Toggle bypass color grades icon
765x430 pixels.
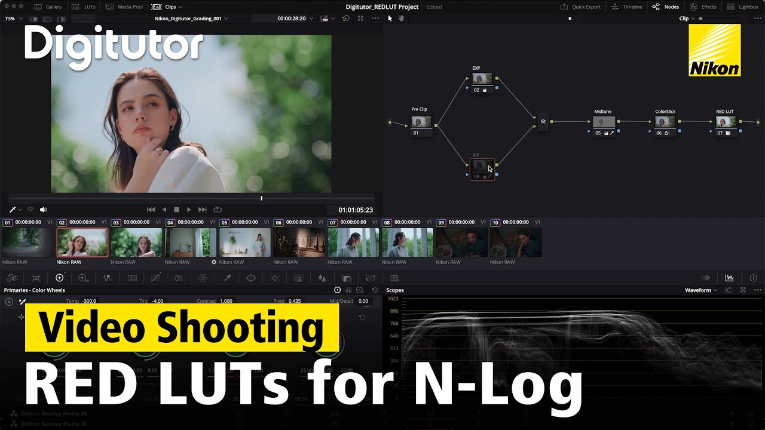(345, 19)
